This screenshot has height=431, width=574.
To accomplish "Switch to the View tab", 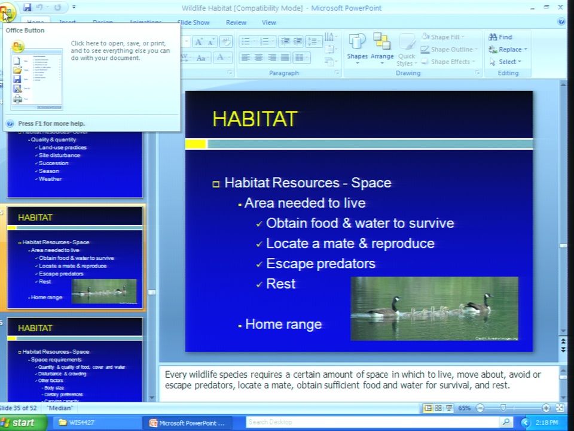I will [268, 22].
